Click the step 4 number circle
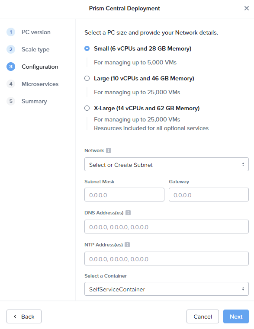The image size is (254, 329). pos(11,84)
